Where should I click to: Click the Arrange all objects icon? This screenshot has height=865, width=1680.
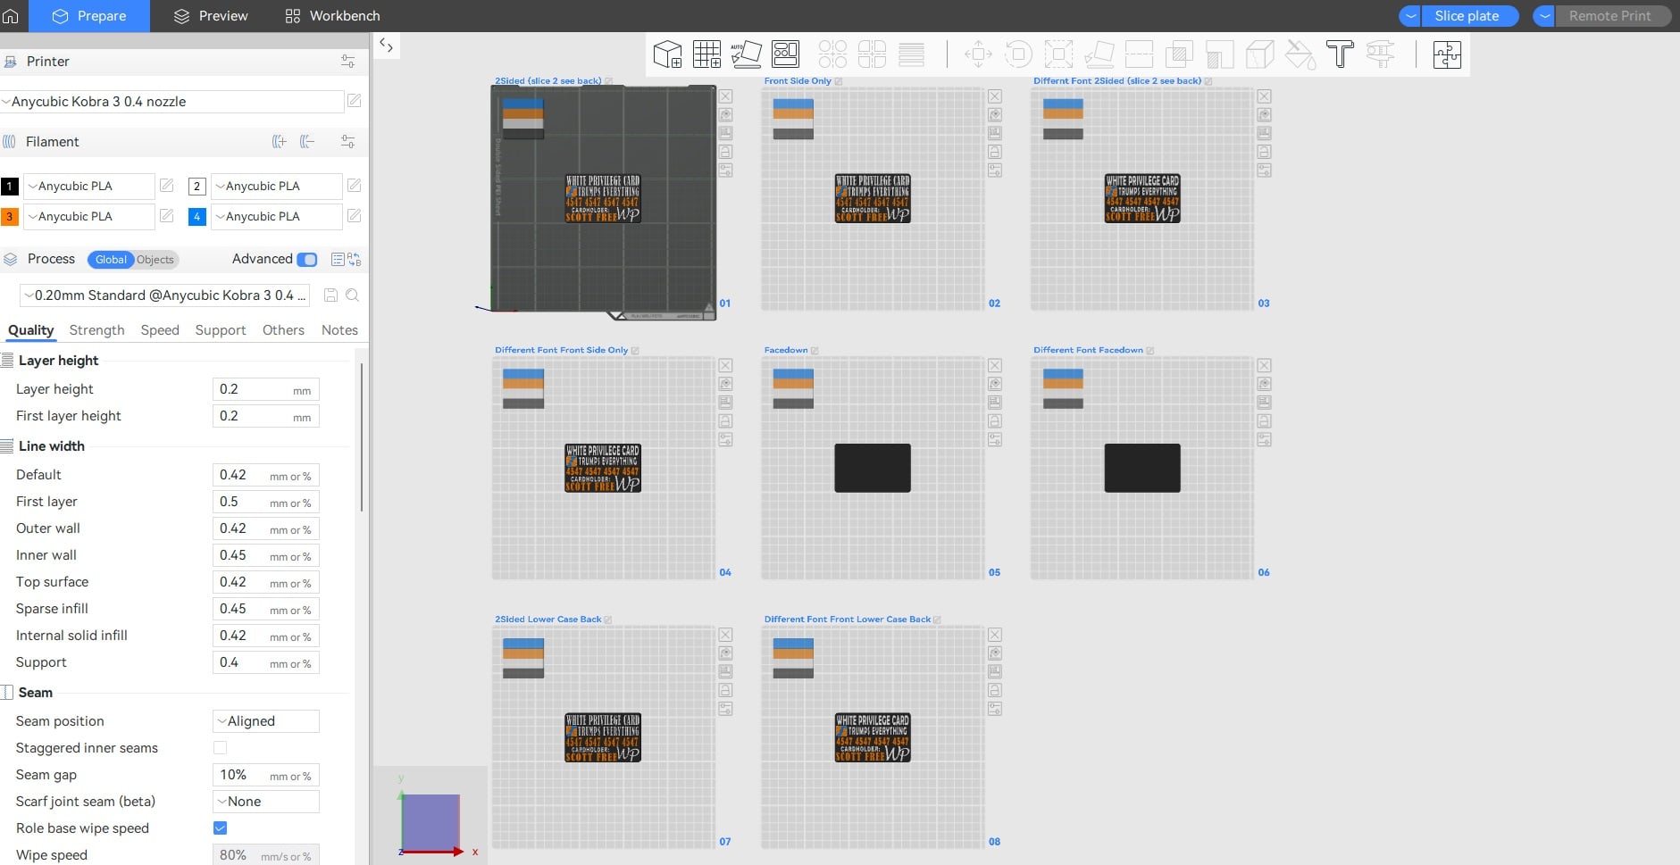pyautogui.click(x=786, y=54)
